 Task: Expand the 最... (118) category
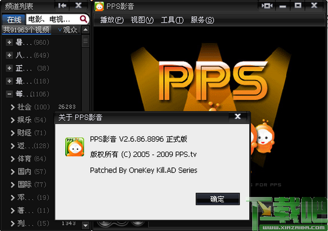tap(9, 81)
